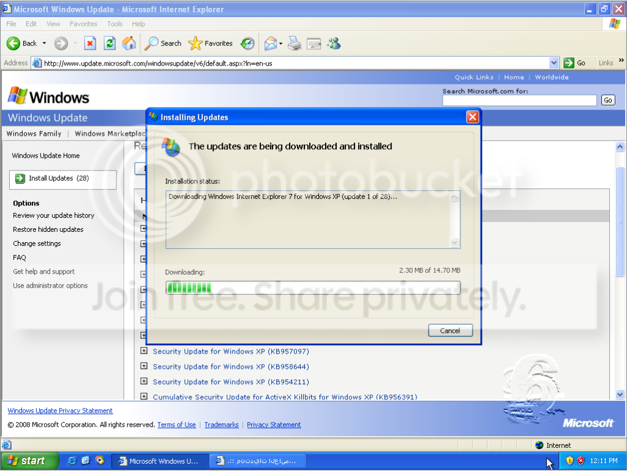
Task: Open the Back button history dropdown arrow
Action: 44,43
